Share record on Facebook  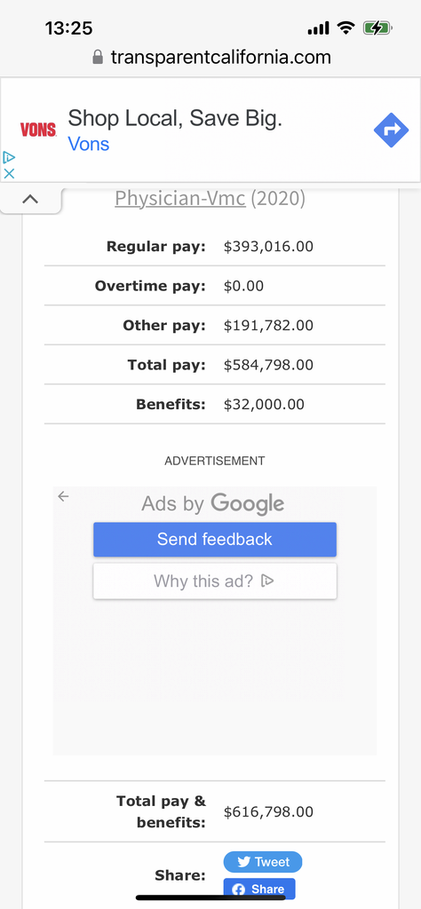tap(259, 889)
